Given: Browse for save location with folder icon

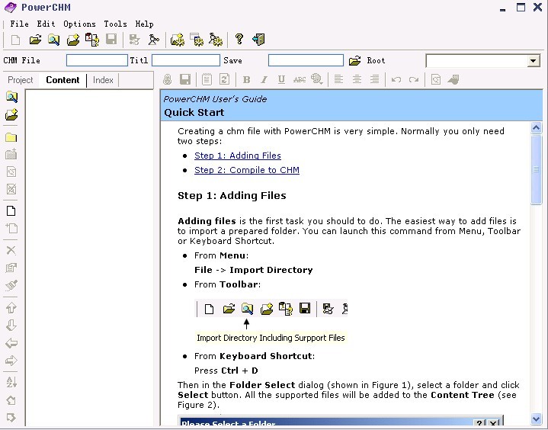Looking at the screenshot, I should [x=355, y=61].
